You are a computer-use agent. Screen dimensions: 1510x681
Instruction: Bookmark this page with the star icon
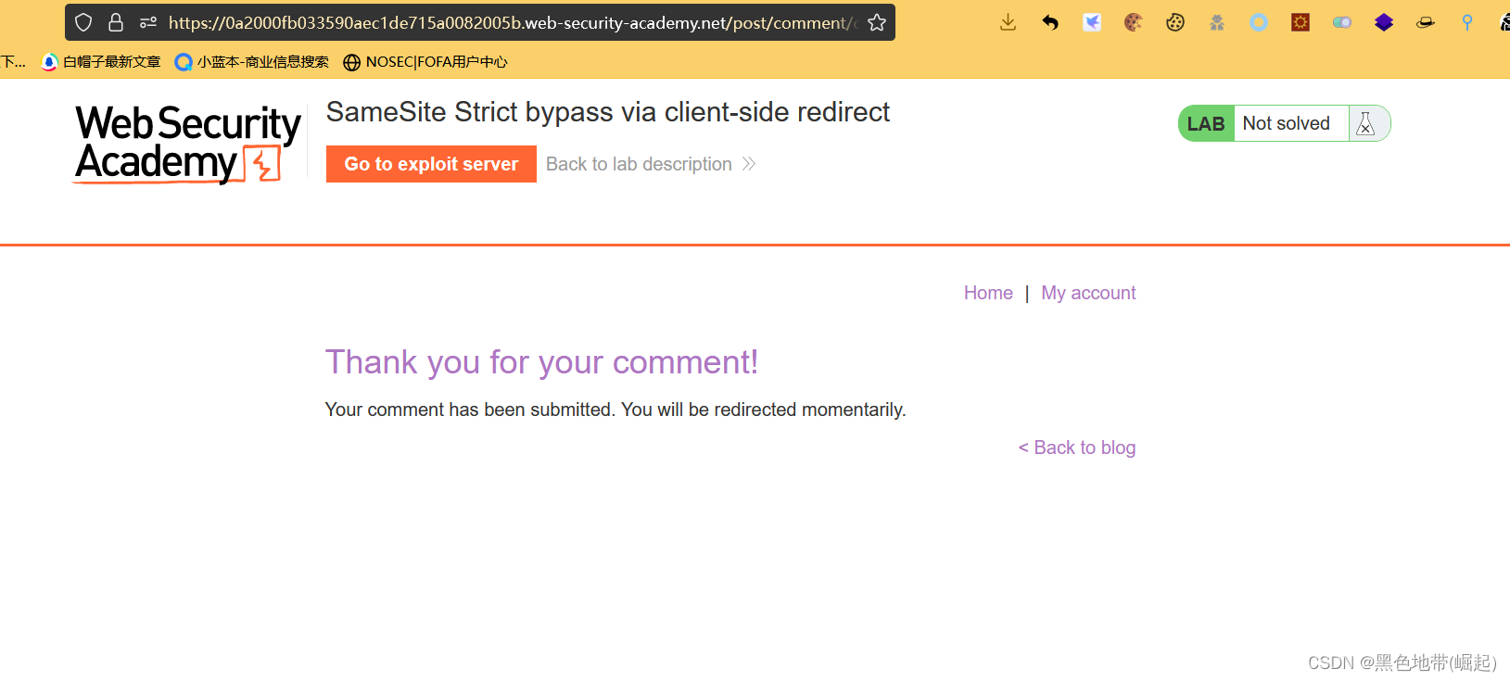tap(877, 22)
